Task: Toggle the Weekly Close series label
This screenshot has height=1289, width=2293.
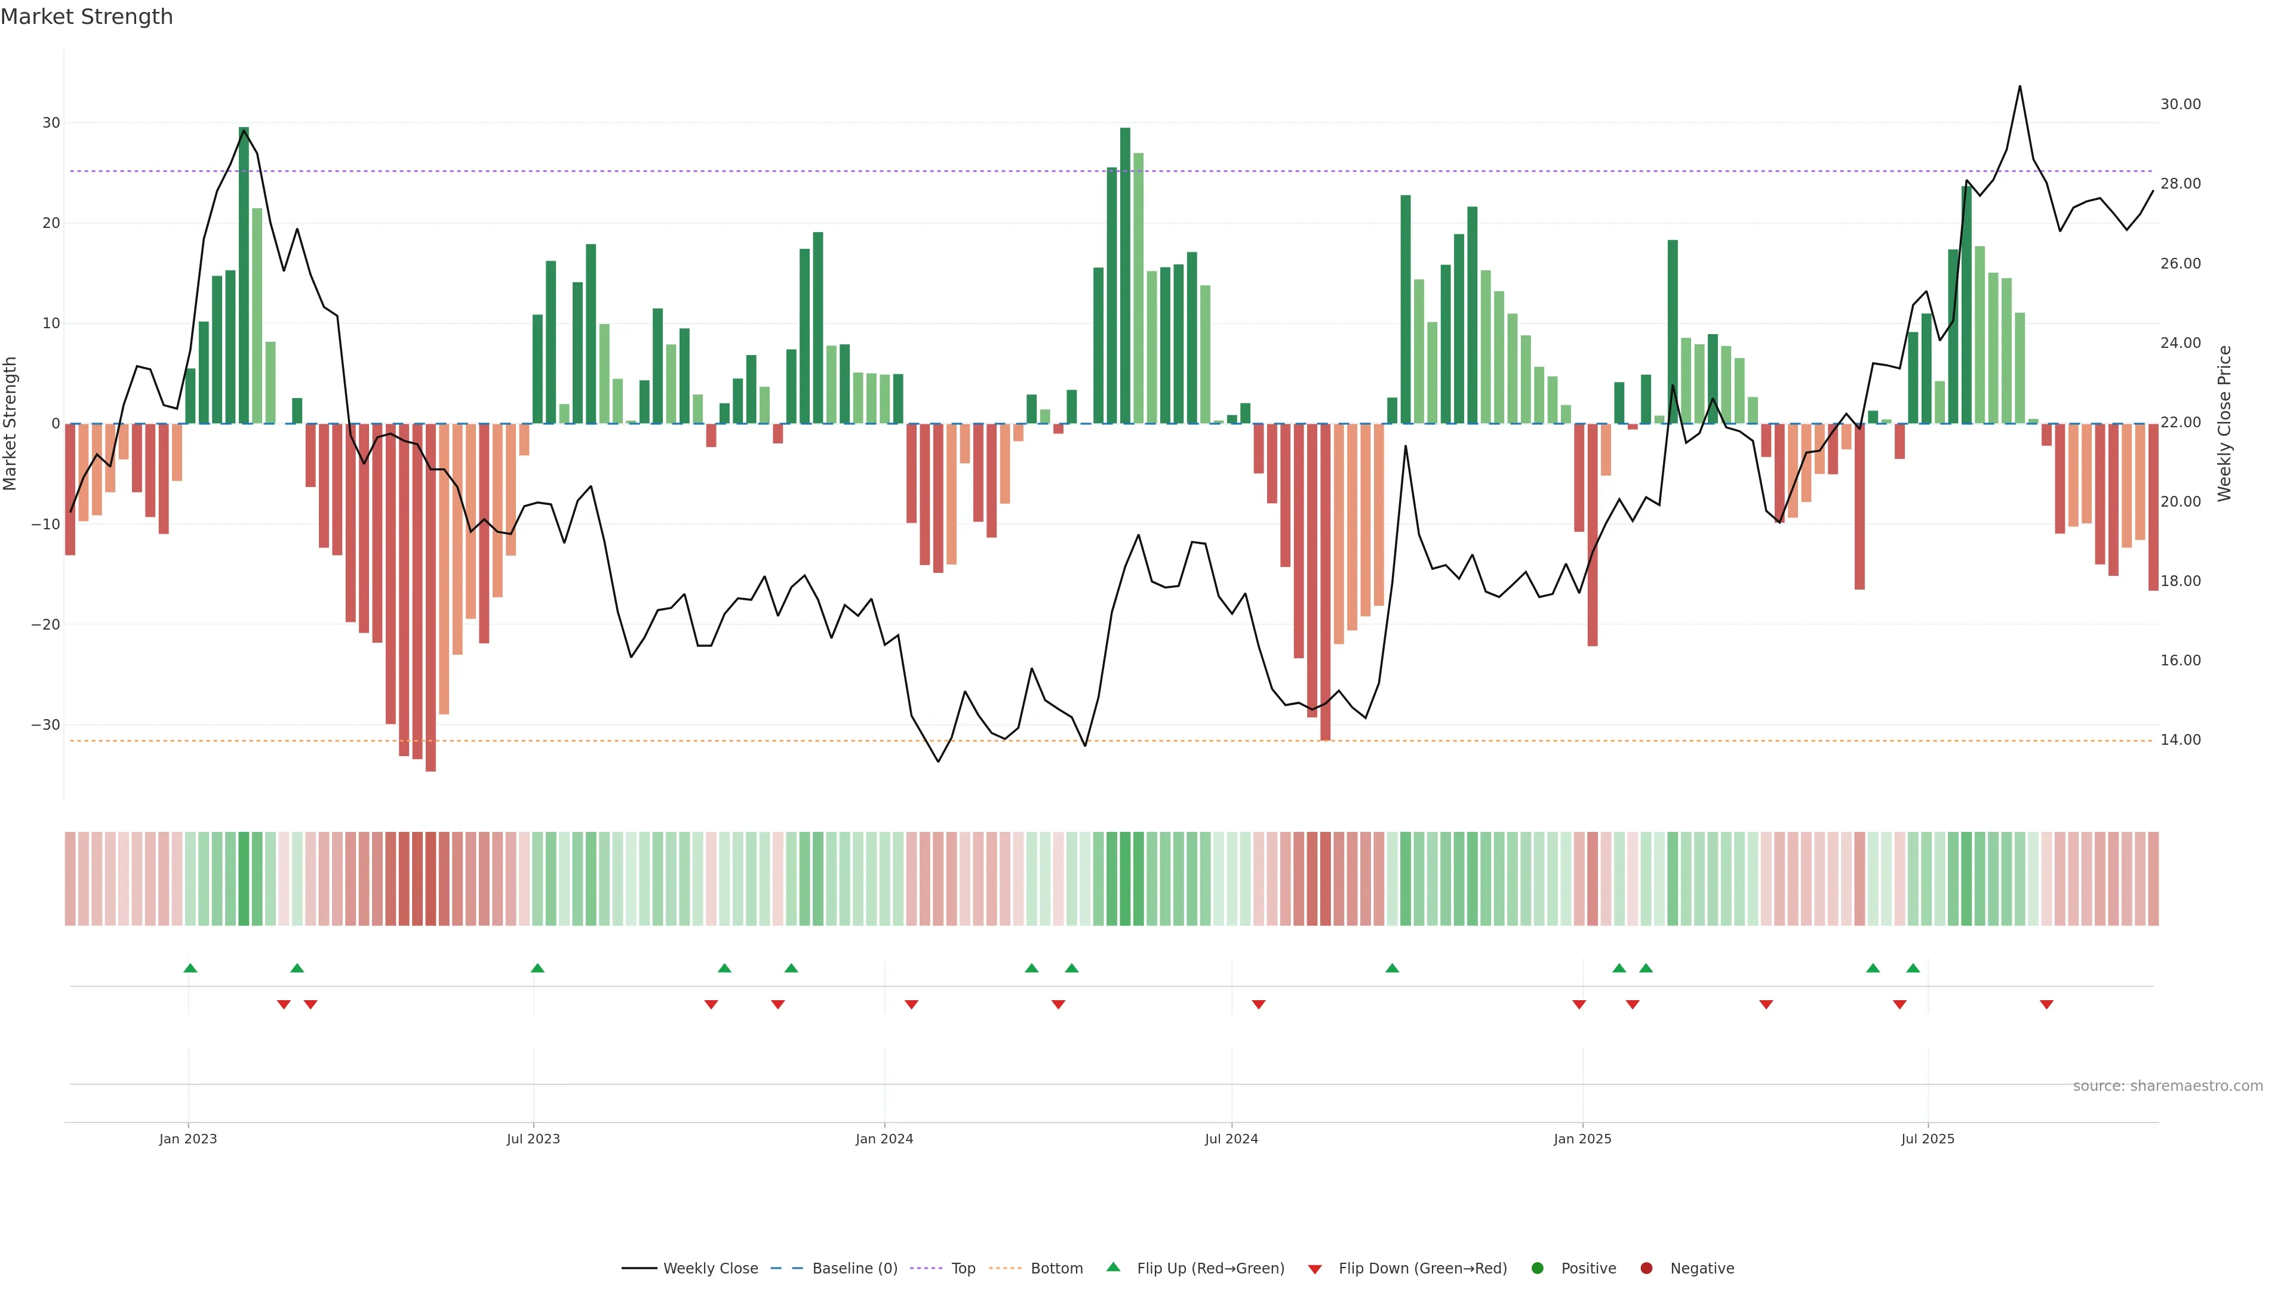Action: point(711,1269)
